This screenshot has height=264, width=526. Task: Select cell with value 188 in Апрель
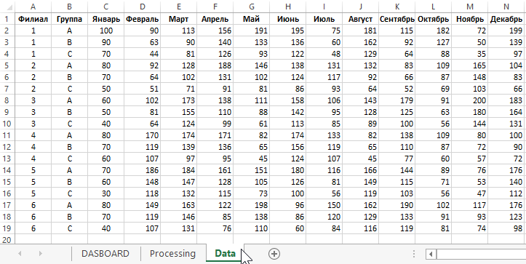click(215, 65)
